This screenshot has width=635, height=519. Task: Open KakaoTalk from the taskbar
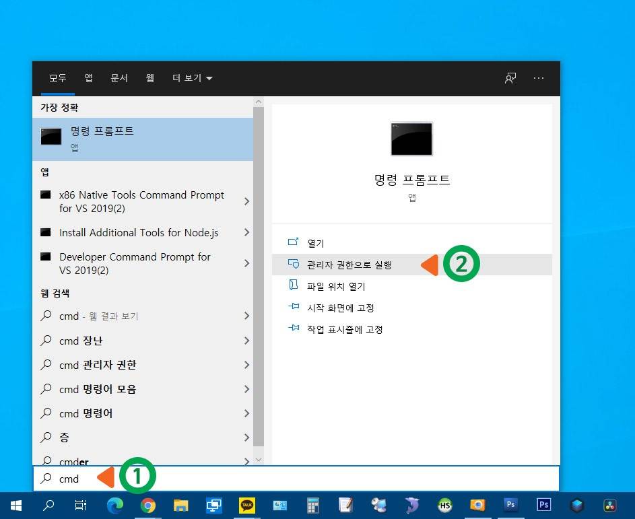click(x=246, y=506)
